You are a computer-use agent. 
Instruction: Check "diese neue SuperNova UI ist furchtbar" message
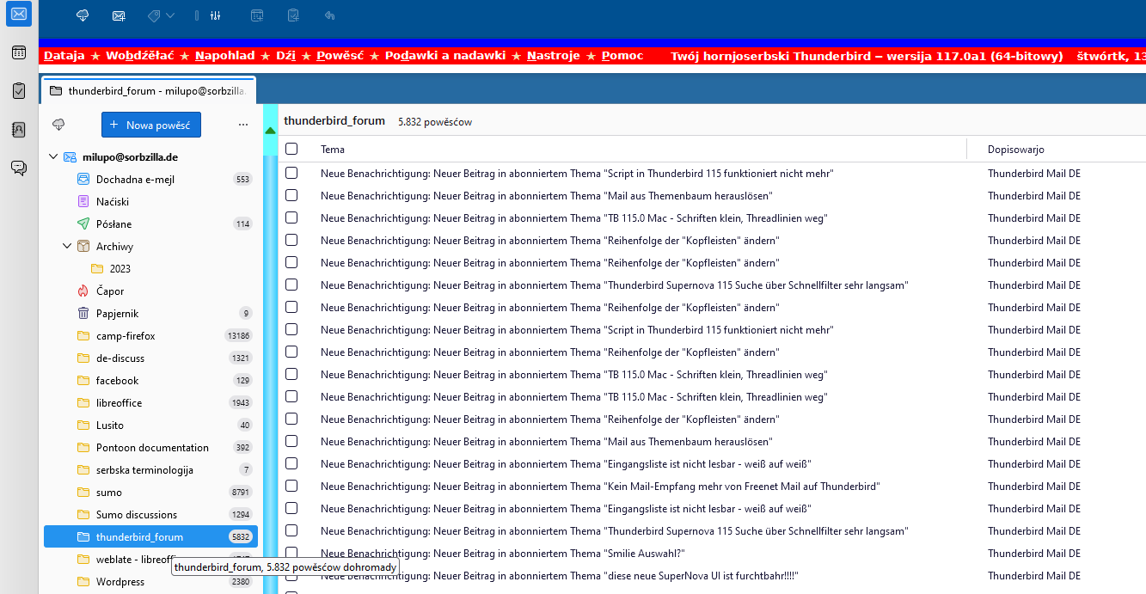point(291,575)
